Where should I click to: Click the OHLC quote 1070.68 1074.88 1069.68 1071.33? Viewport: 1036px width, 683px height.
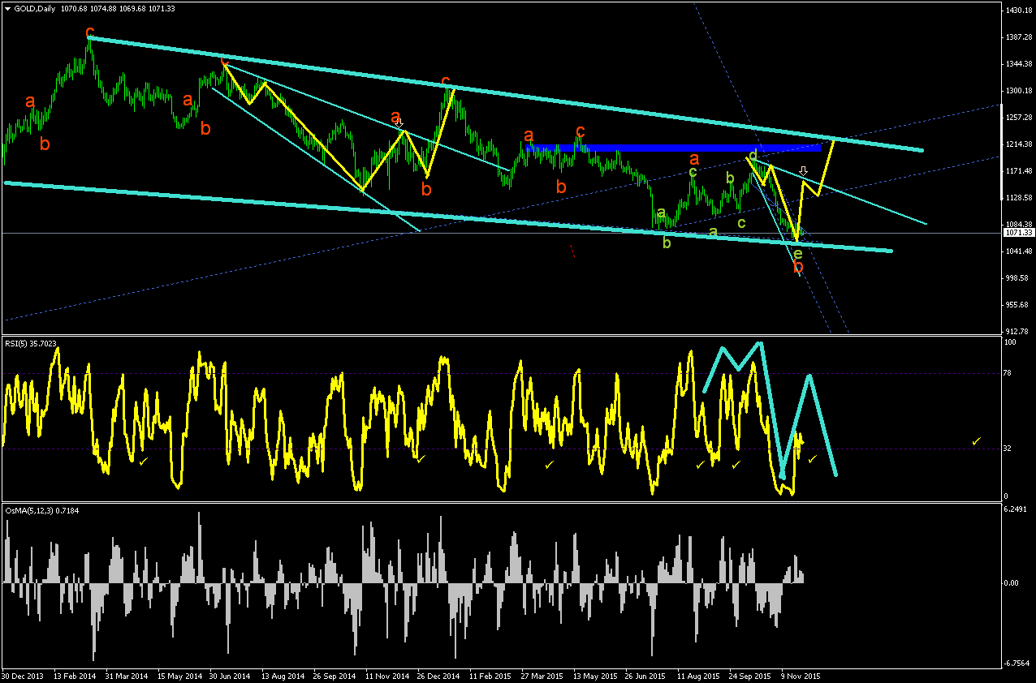point(118,8)
